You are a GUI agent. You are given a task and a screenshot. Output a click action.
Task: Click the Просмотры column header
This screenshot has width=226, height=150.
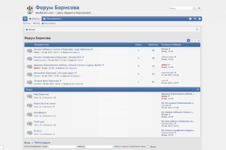click(x=153, y=45)
